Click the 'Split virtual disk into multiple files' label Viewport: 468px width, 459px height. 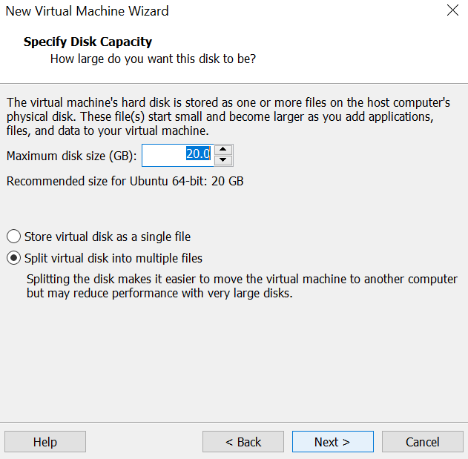[x=113, y=259]
